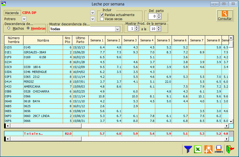This screenshot has height=157, width=239.
Task: Click the Consultar magnifier button
Action: [x=225, y=16]
